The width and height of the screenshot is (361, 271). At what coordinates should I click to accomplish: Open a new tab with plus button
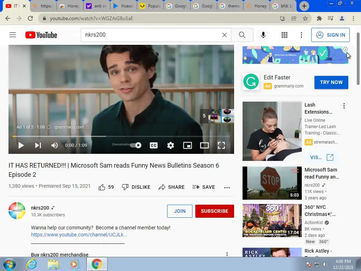point(304,6)
